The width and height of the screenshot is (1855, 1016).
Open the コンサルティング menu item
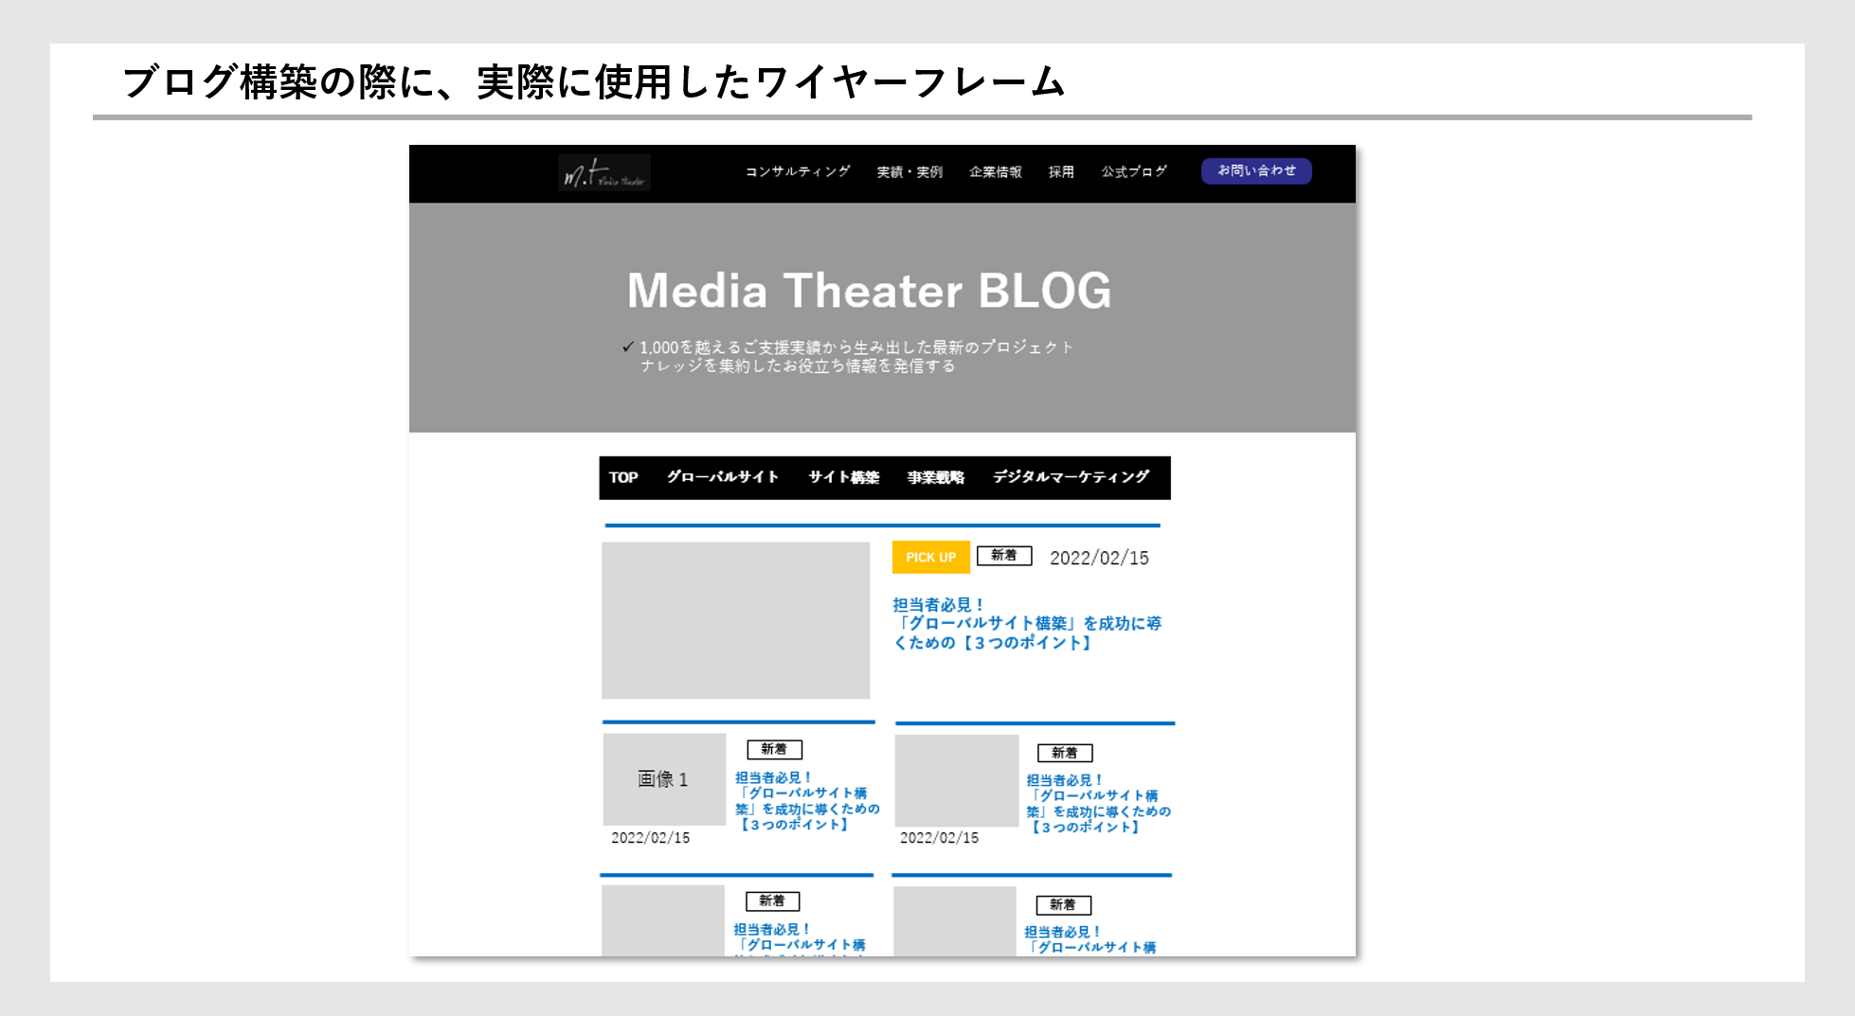pos(797,171)
